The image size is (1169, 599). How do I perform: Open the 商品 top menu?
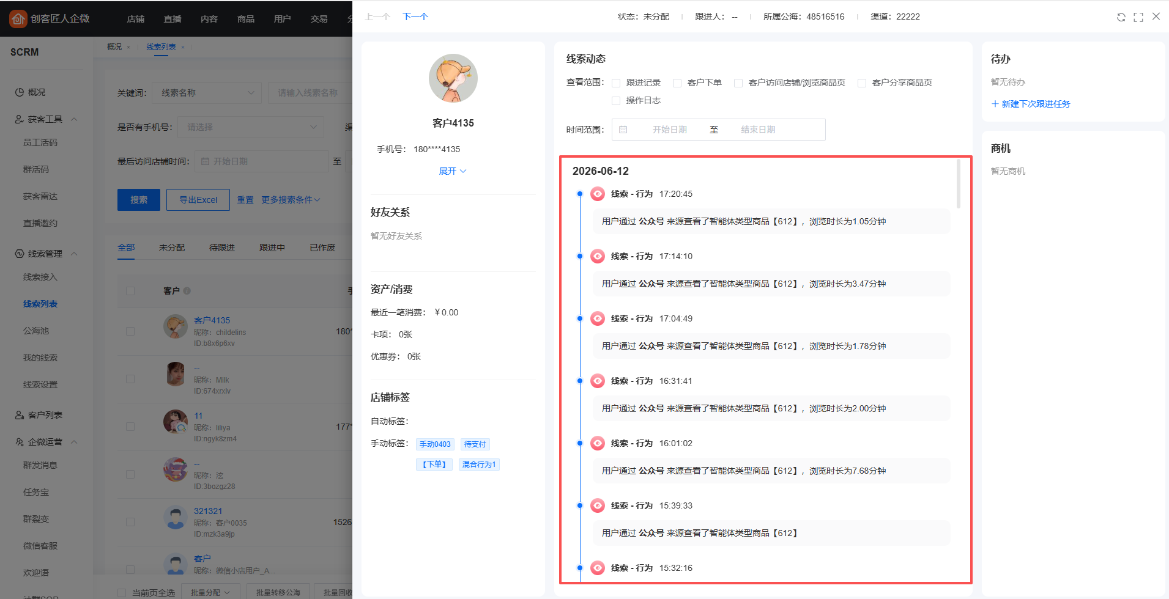[245, 19]
